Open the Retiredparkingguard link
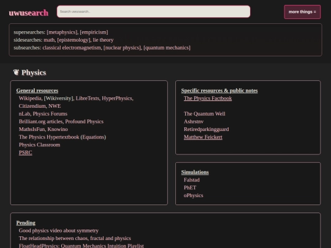Image resolution: width=331 pixels, height=248 pixels. point(206,129)
